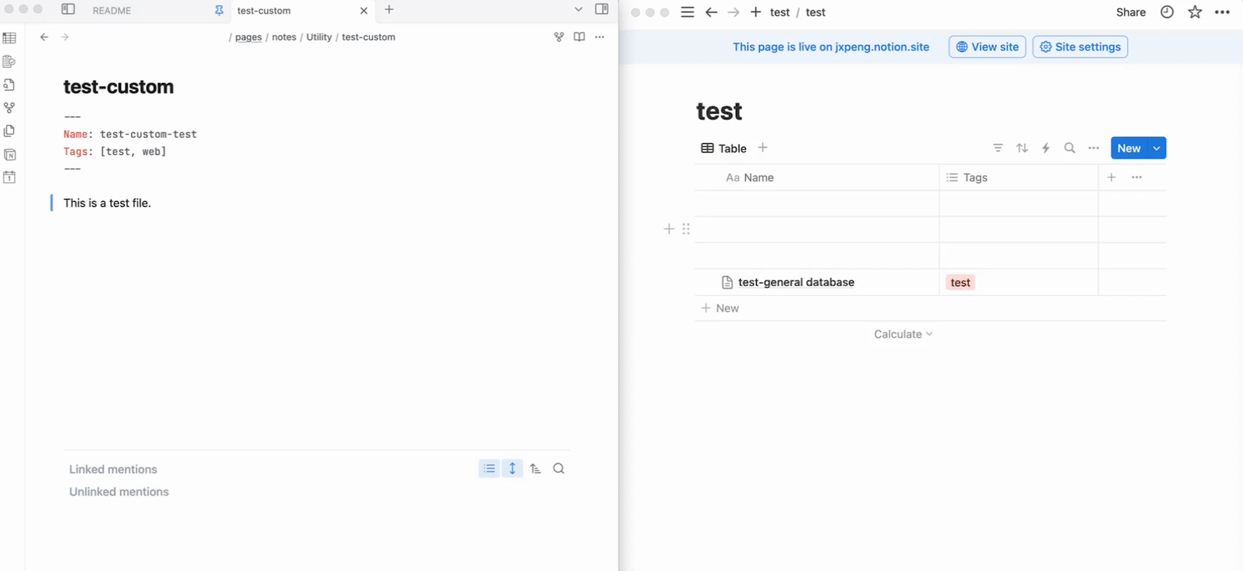Toggle Obsidian right sidebar panel
1243x571 pixels.
click(601, 9)
